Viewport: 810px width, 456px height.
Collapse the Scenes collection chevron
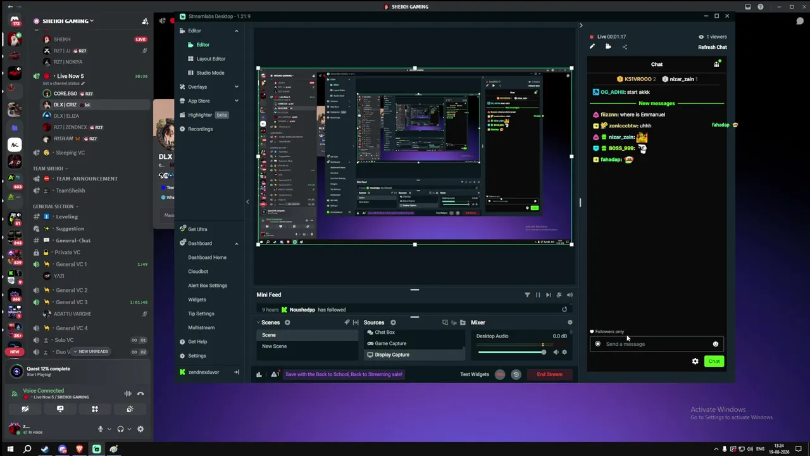(x=259, y=322)
